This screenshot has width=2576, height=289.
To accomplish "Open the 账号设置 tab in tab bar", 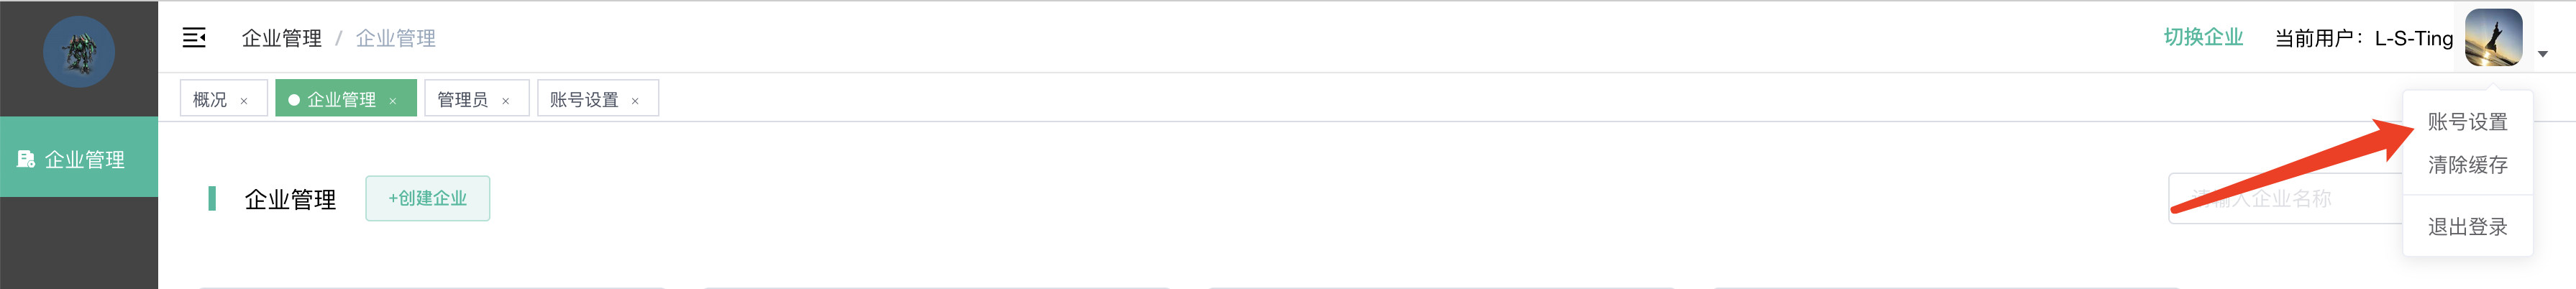I will click(584, 100).
